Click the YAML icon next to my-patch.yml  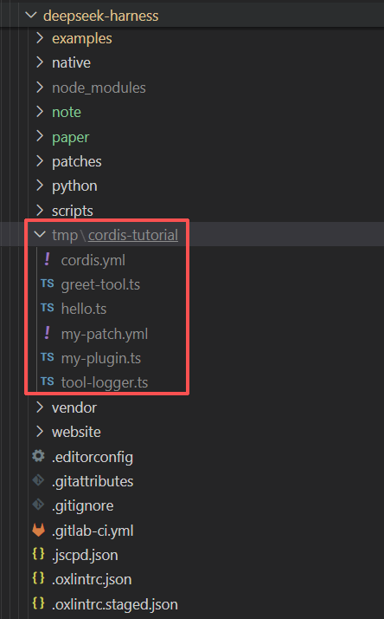(x=48, y=333)
